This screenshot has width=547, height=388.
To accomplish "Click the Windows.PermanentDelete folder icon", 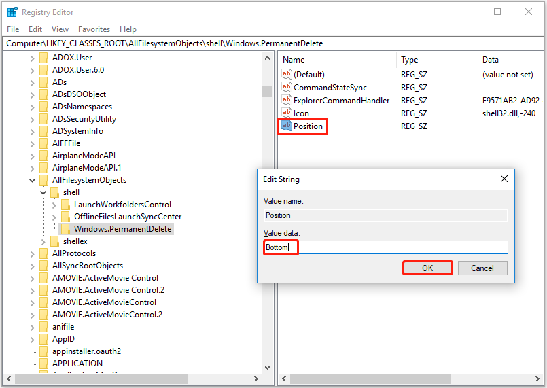I will click(66, 229).
